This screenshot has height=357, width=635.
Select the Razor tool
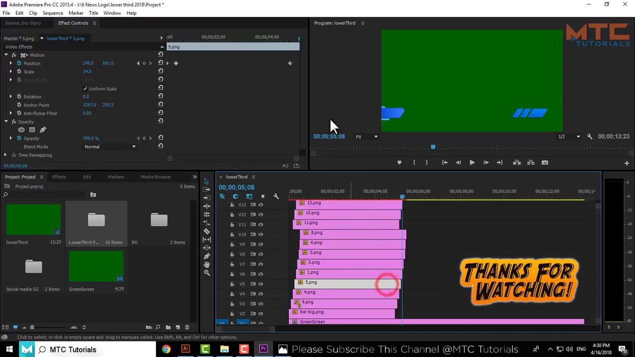pos(207,231)
